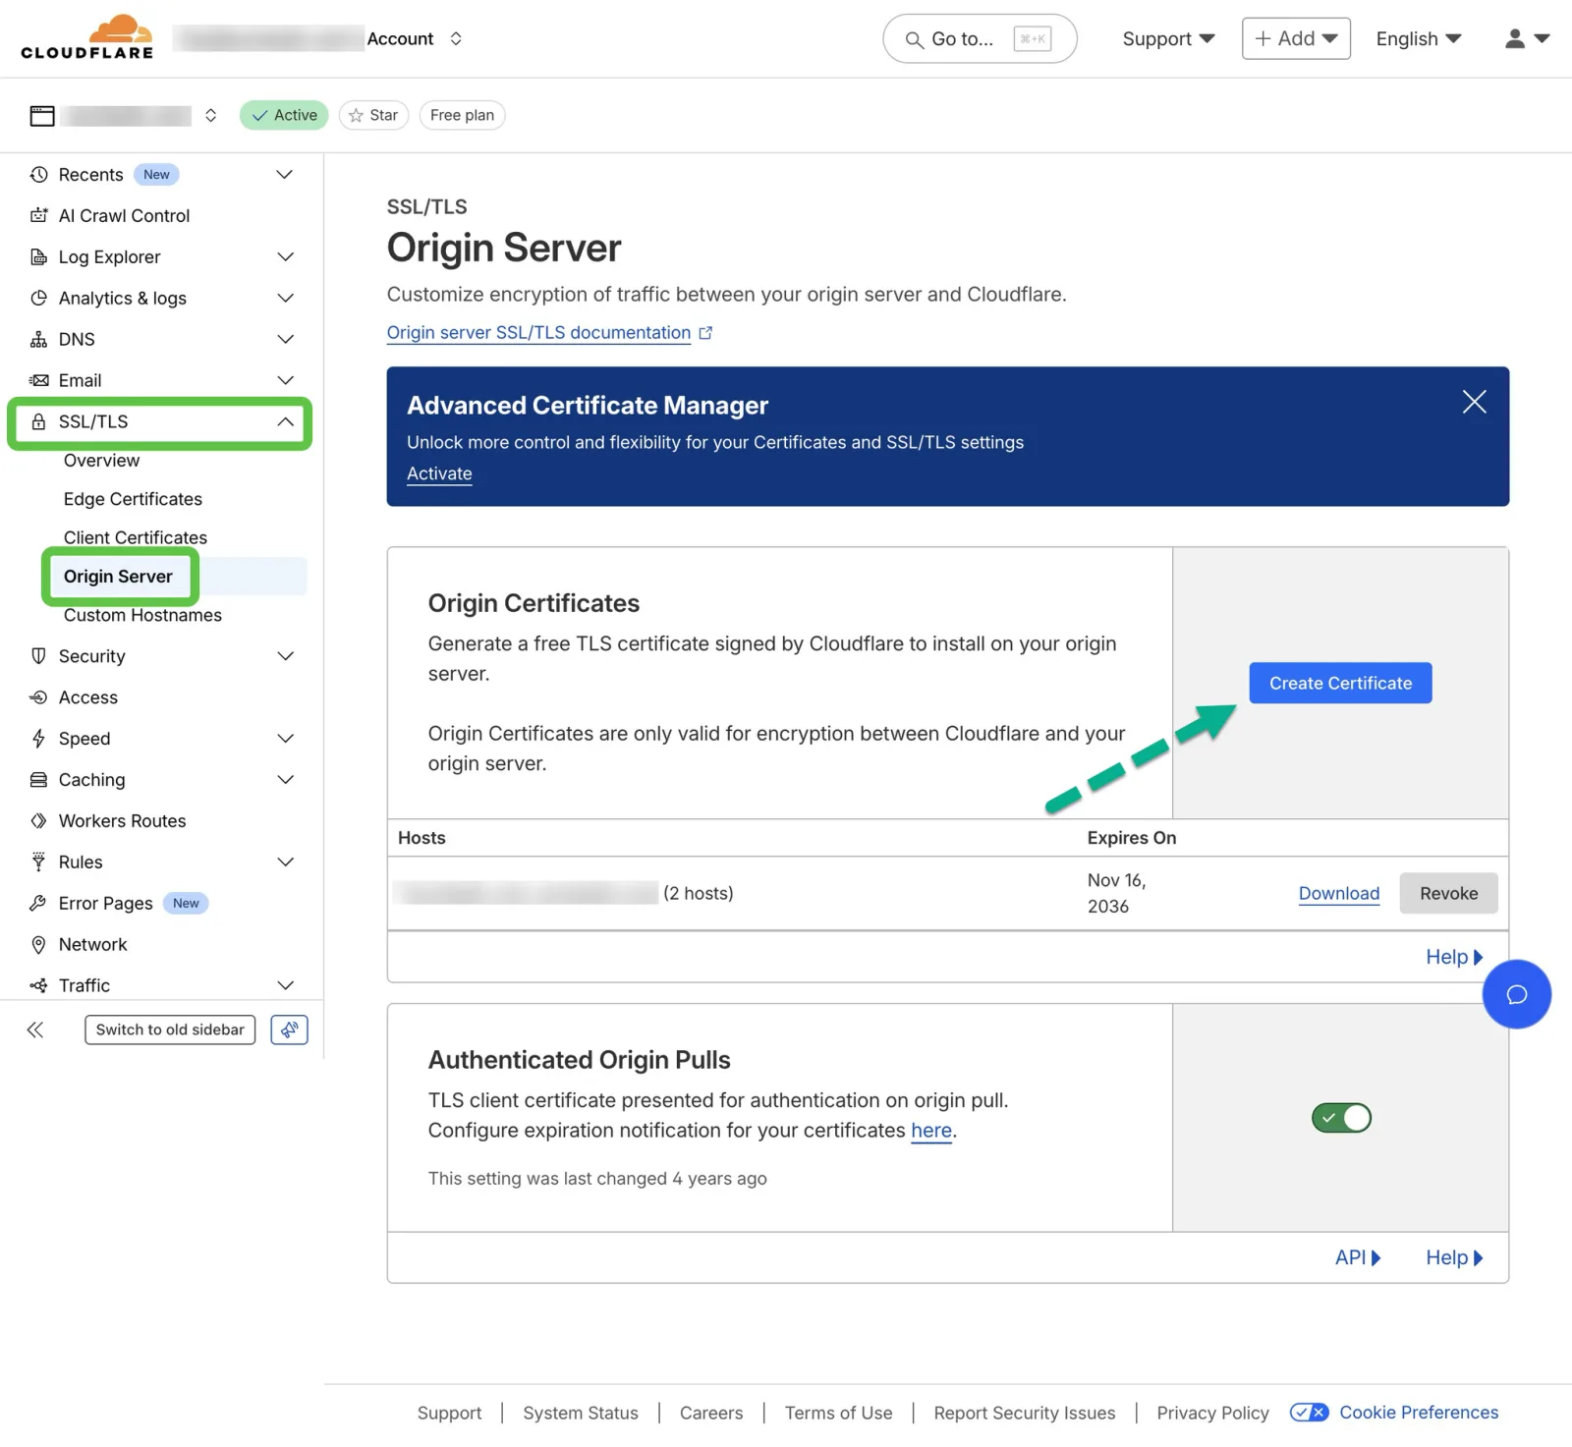Click the external link icon after documentation
Screen dimensions: 1572x1447
(705, 333)
